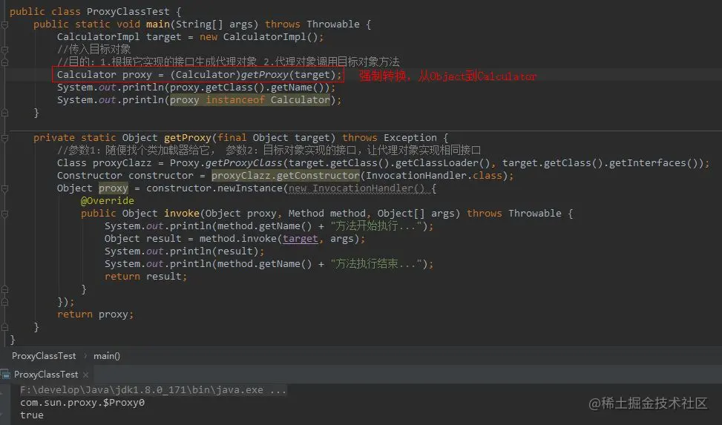Click class name ProxyClassTest in the class declaration
Screen dimensions: 722x425
tap(128, 12)
